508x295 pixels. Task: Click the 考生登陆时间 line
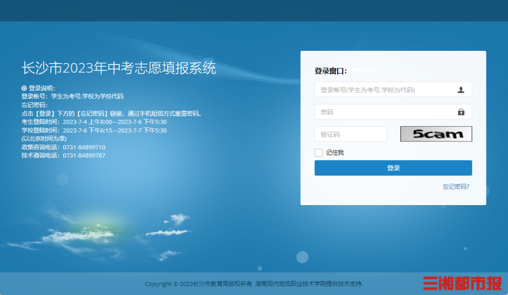tap(94, 122)
